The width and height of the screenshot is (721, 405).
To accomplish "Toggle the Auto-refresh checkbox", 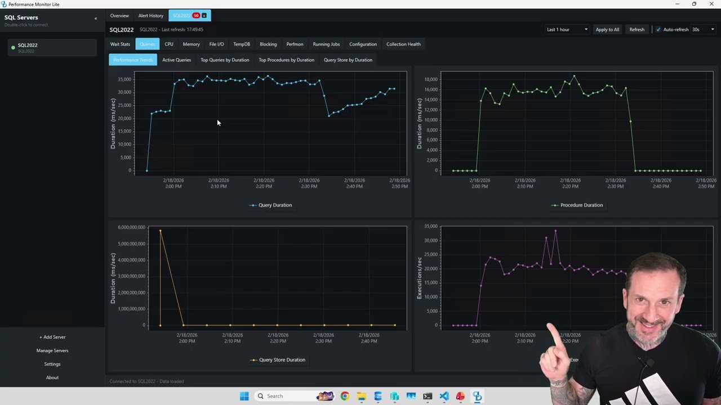I will coord(658,29).
